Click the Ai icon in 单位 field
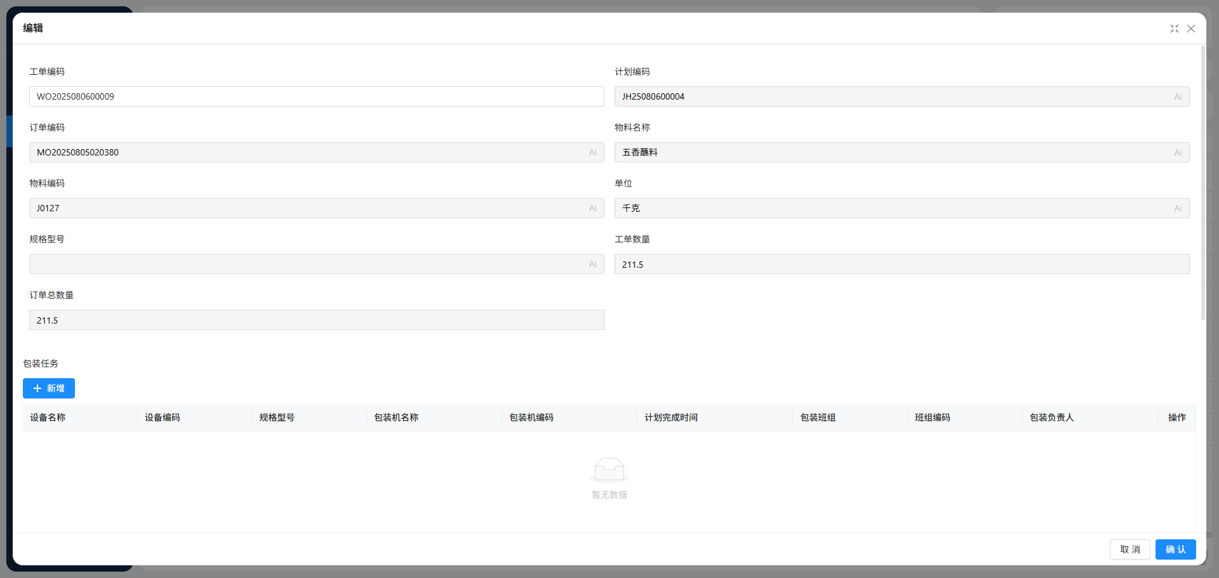The image size is (1219, 578). tap(1178, 208)
